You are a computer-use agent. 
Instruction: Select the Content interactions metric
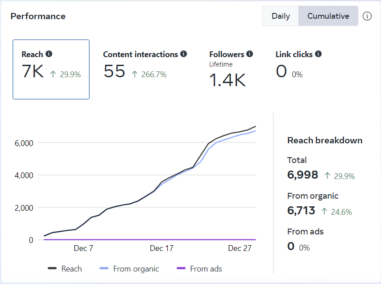[145, 65]
